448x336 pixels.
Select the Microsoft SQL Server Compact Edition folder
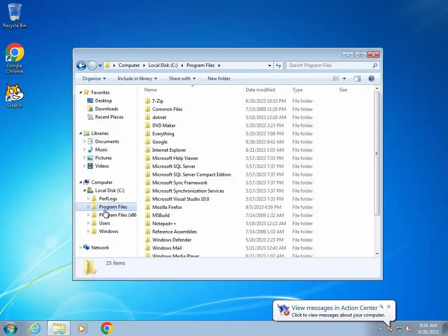coord(191,174)
